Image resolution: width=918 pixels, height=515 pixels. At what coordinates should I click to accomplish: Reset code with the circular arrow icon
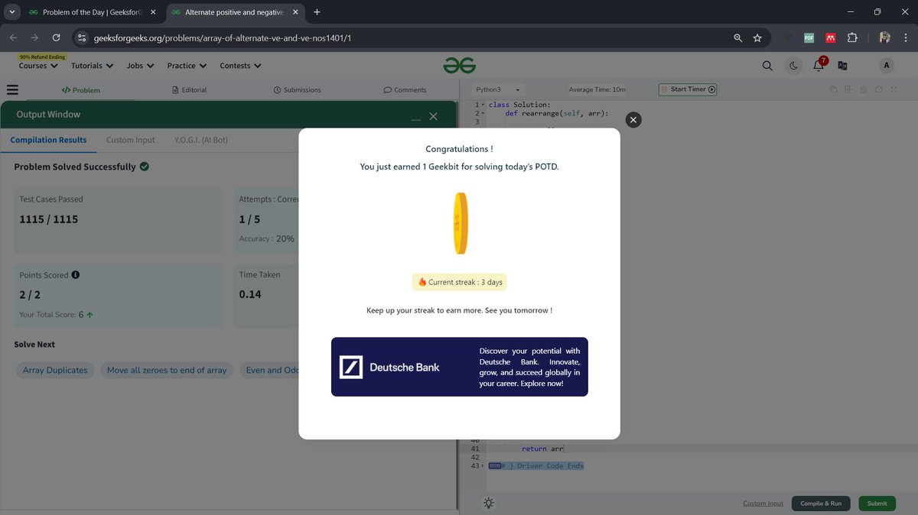(x=880, y=89)
